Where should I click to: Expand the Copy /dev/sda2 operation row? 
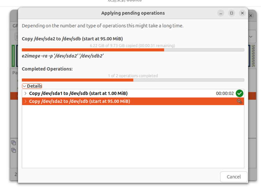point(25,101)
